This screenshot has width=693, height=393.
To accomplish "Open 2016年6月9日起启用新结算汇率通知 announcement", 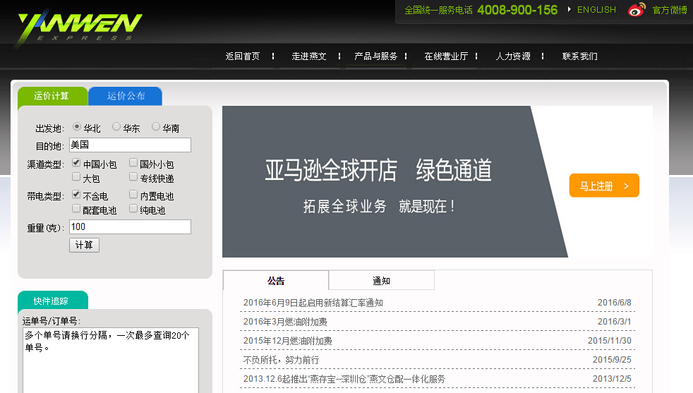I will pyautogui.click(x=313, y=303).
